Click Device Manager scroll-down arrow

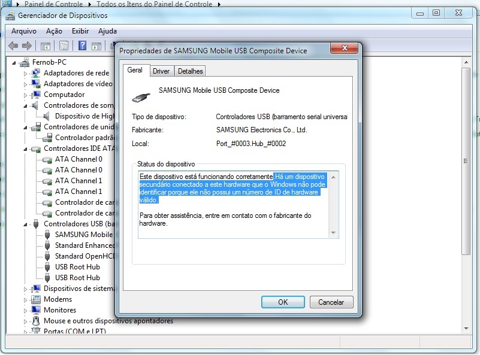tap(466, 329)
